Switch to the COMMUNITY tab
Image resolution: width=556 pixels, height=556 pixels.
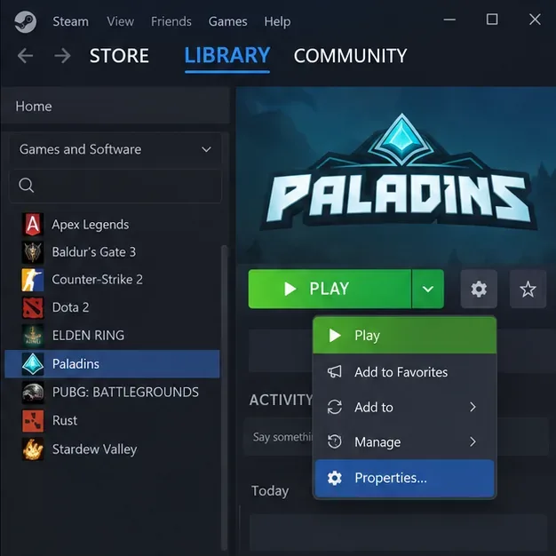[x=350, y=56]
